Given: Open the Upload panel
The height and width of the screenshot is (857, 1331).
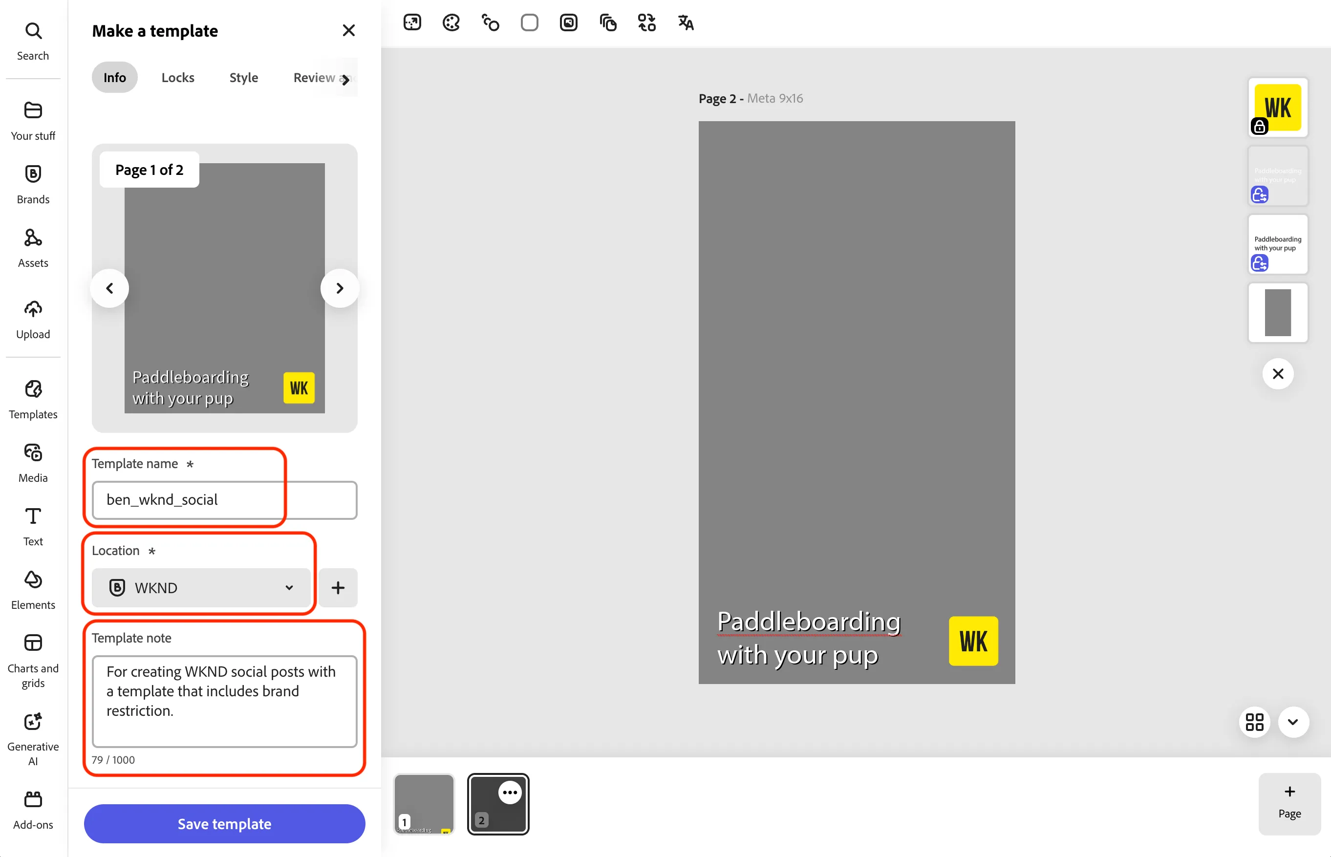Looking at the screenshot, I should 33,320.
